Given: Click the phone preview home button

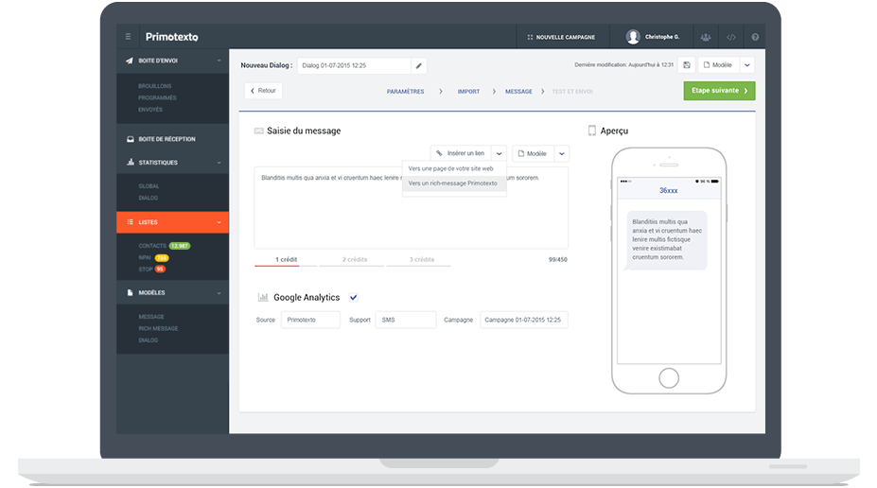Looking at the screenshot, I should [x=669, y=378].
